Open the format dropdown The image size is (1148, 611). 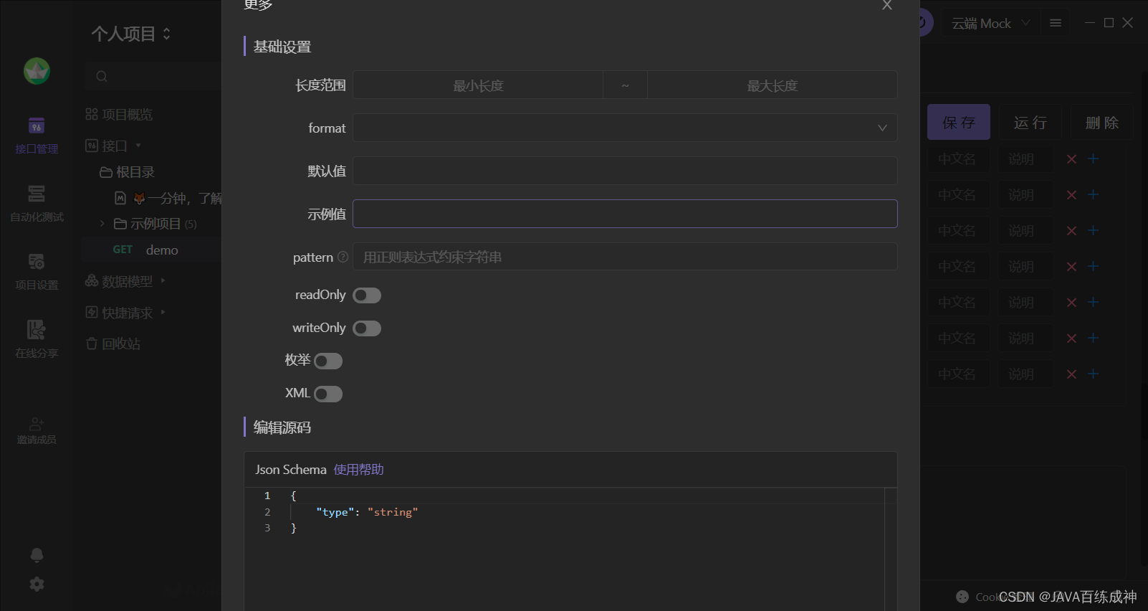click(625, 128)
